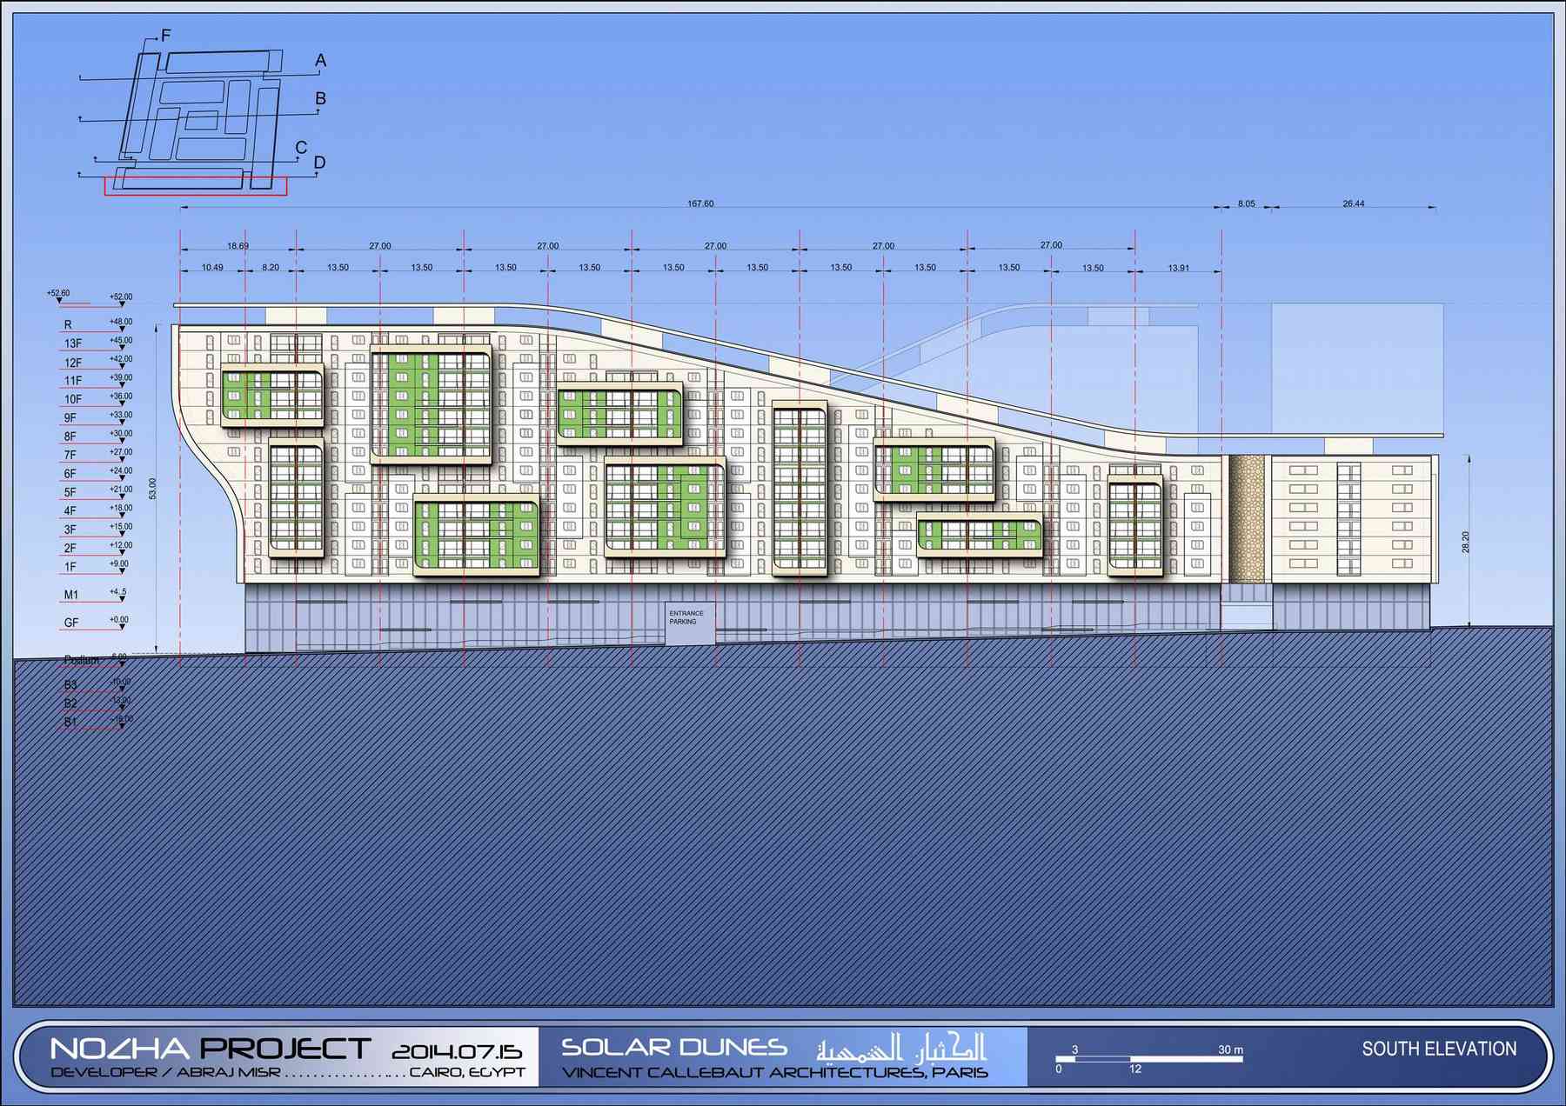
Task: Click the key plan thumbnail in the top-left corner
Action: point(200,113)
